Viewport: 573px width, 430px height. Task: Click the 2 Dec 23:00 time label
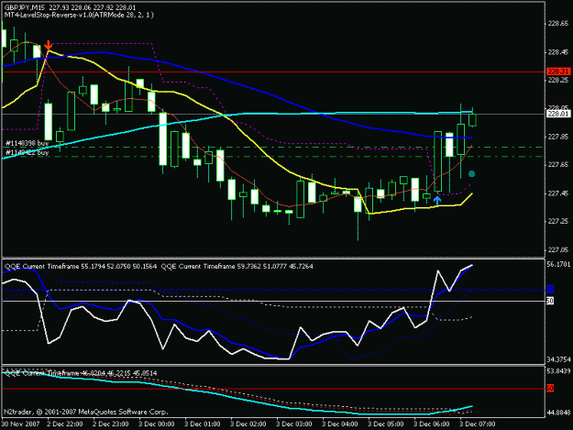tap(111, 424)
